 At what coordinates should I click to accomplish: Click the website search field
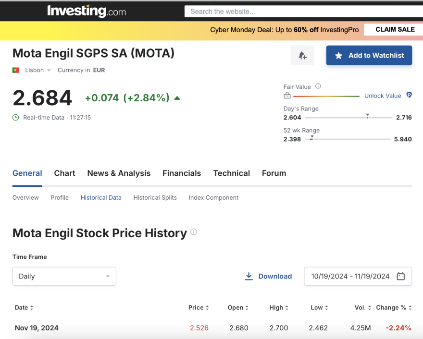click(303, 12)
